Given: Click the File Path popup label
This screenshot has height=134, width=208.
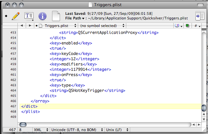Looking at the screenshot, I should tap(74, 18).
